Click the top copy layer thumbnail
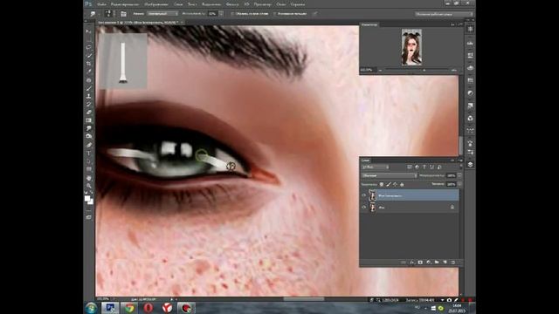 click(x=373, y=195)
